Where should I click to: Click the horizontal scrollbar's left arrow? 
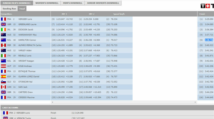53,102
